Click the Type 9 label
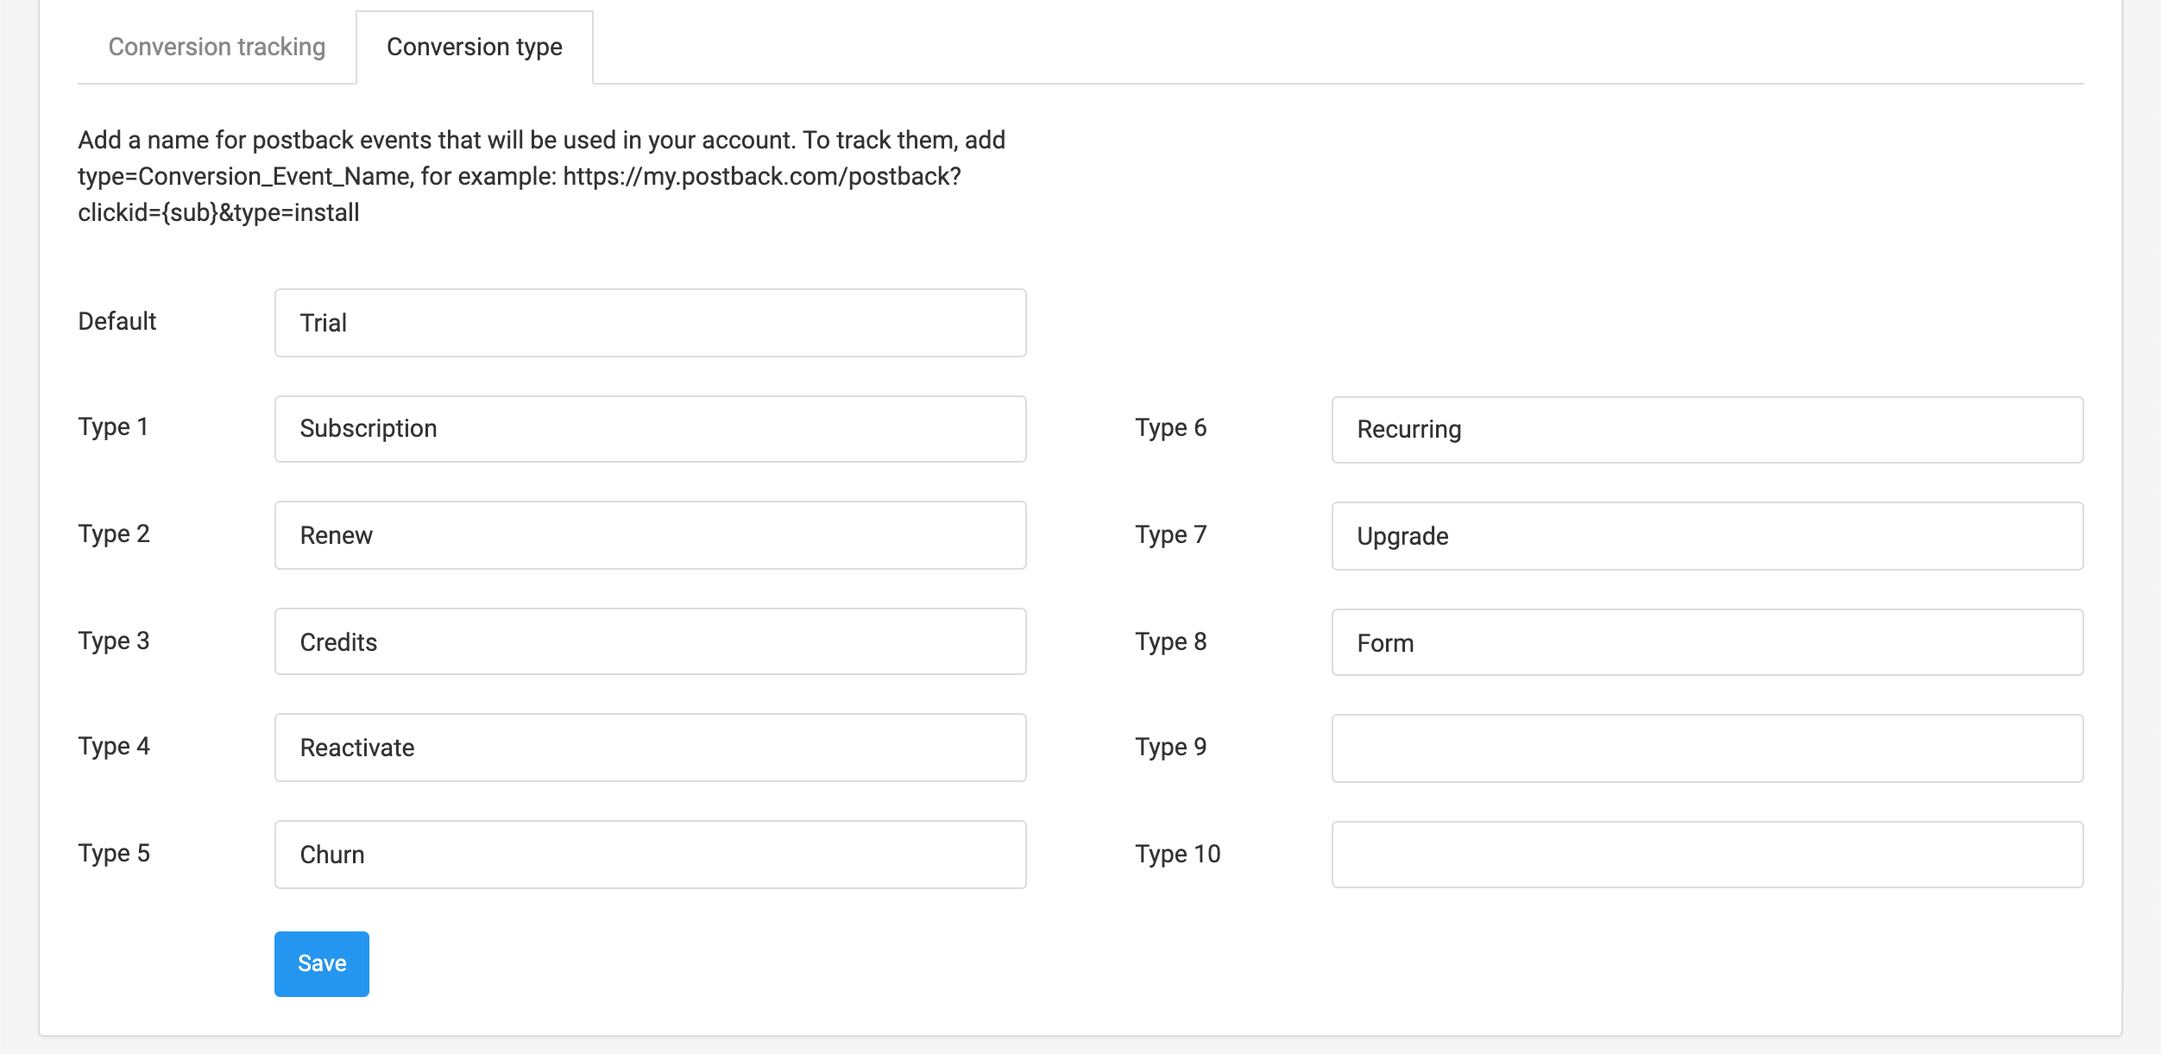Screen dimensions: 2161x1054 1170,748
